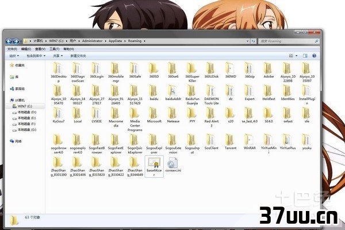Select WIN7 (C:) drive in navigation pane
345x230 pixels.
[22, 106]
